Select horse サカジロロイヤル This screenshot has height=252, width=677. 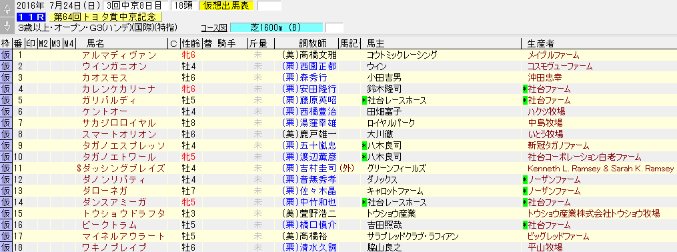pyautogui.click(x=119, y=123)
